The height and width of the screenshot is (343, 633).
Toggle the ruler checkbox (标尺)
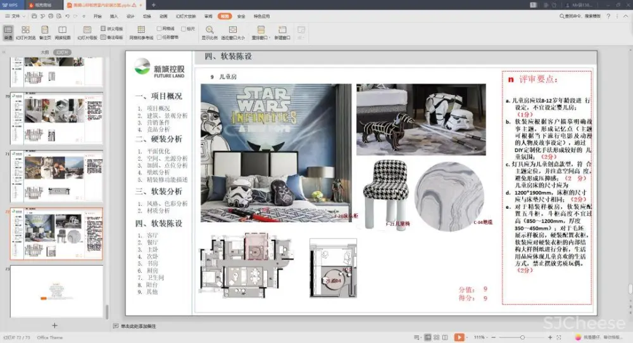184,28
